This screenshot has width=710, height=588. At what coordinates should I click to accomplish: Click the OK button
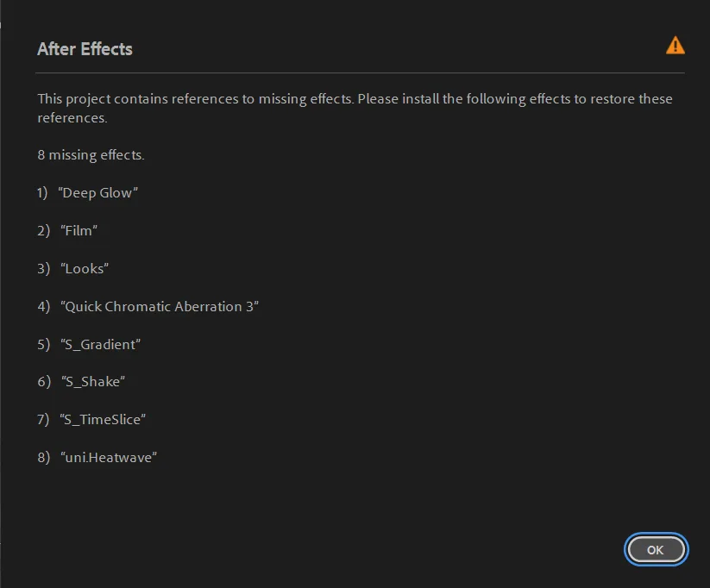click(x=656, y=549)
